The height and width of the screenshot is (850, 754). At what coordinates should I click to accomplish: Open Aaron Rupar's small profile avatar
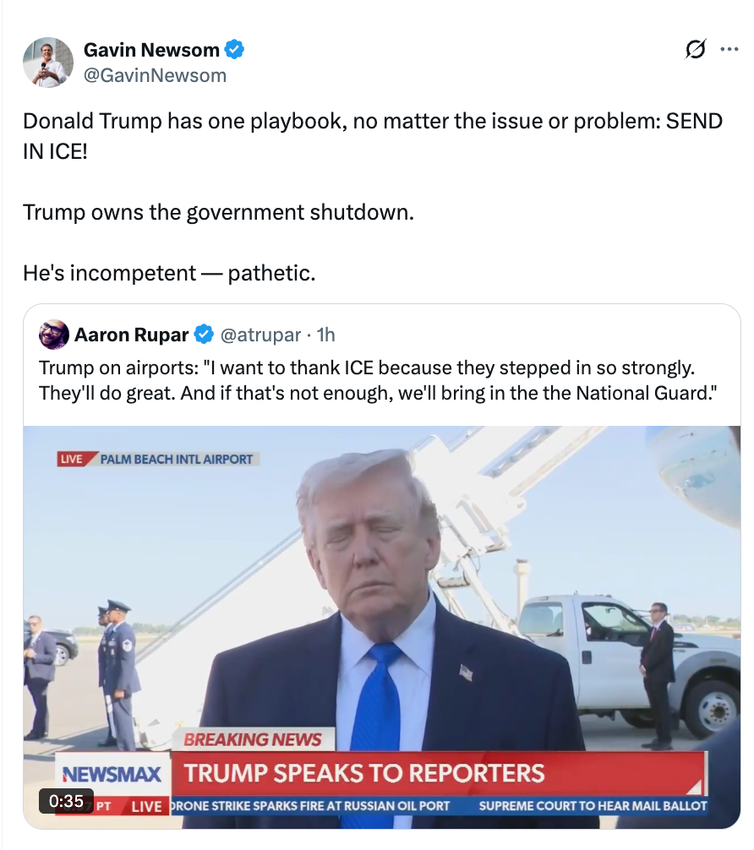click(x=54, y=335)
